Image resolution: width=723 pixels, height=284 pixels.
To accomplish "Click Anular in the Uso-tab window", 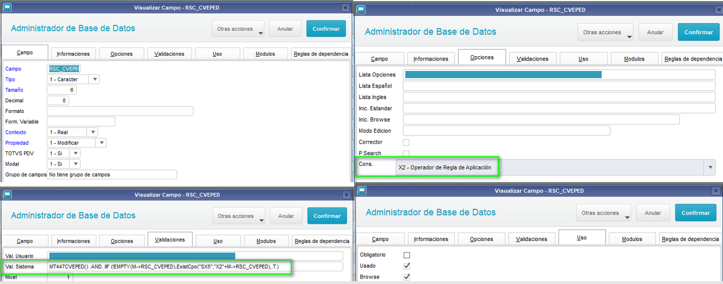I will click(x=653, y=212).
